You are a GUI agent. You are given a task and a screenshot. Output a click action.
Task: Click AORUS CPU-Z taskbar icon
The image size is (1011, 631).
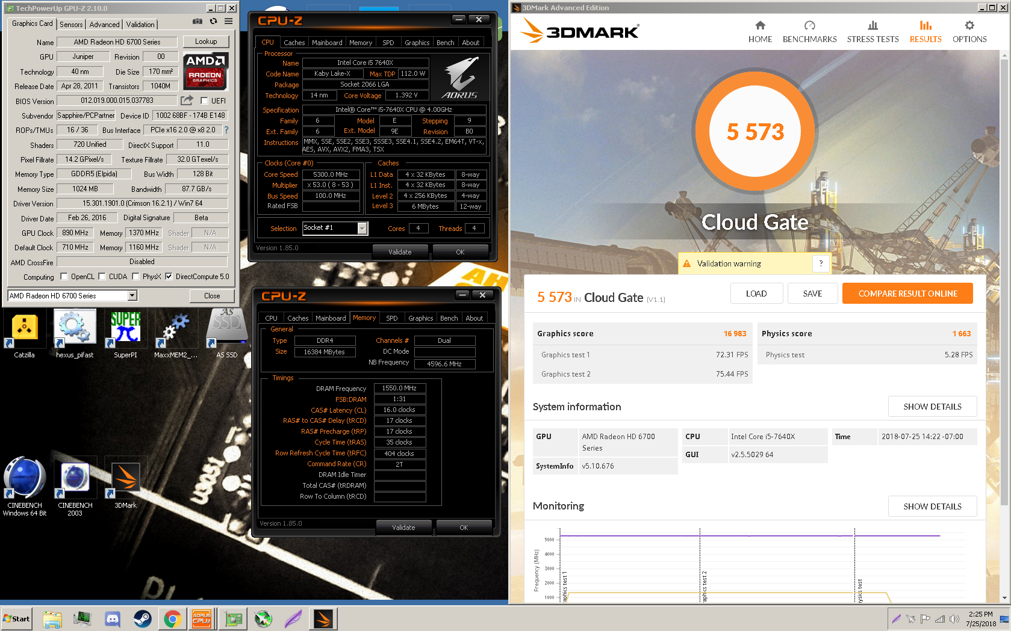(x=202, y=619)
